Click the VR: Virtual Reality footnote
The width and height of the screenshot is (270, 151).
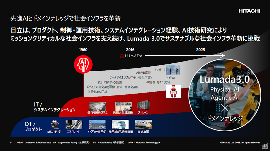pyautogui.click(x=109, y=143)
